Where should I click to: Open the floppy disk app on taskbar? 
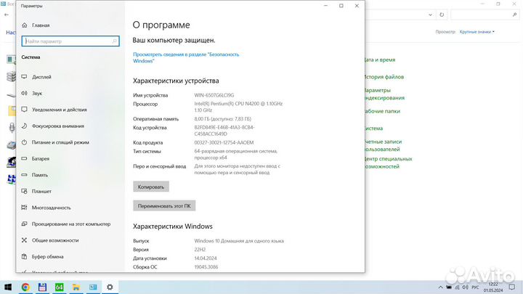[42, 287]
